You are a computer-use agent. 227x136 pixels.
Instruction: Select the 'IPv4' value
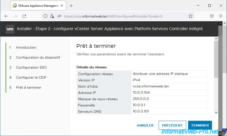coord(136,80)
